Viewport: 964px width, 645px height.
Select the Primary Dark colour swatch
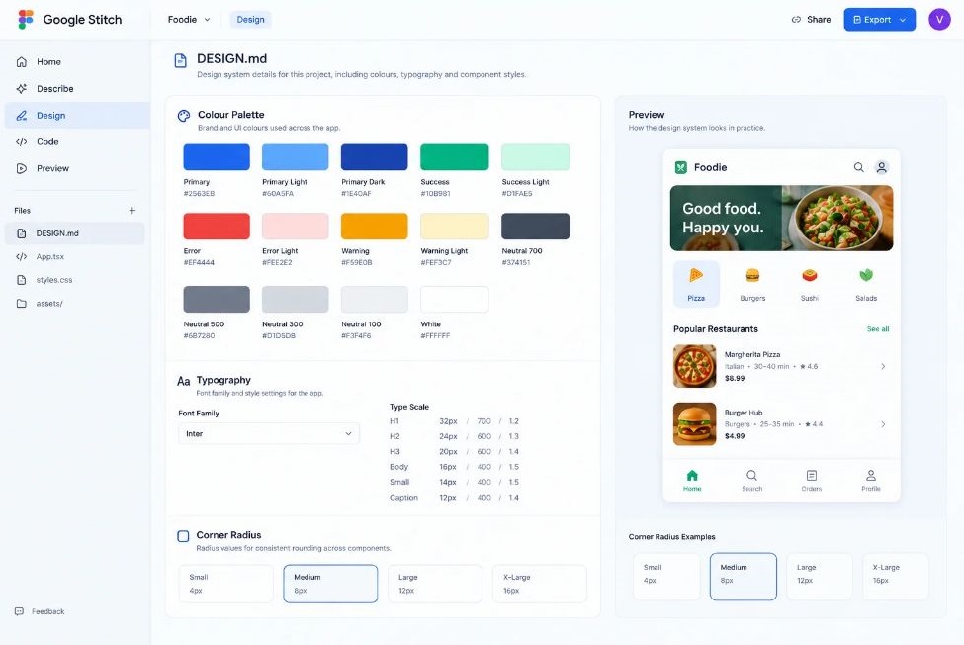(x=375, y=156)
